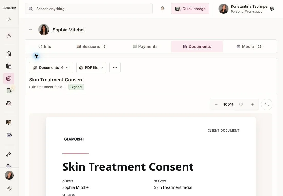Click Konstantina Tsormpa profile avatar
The height and width of the screenshot is (196, 283).
click(x=223, y=9)
